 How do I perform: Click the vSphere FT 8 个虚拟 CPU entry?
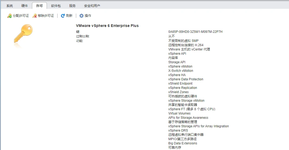point(192,109)
